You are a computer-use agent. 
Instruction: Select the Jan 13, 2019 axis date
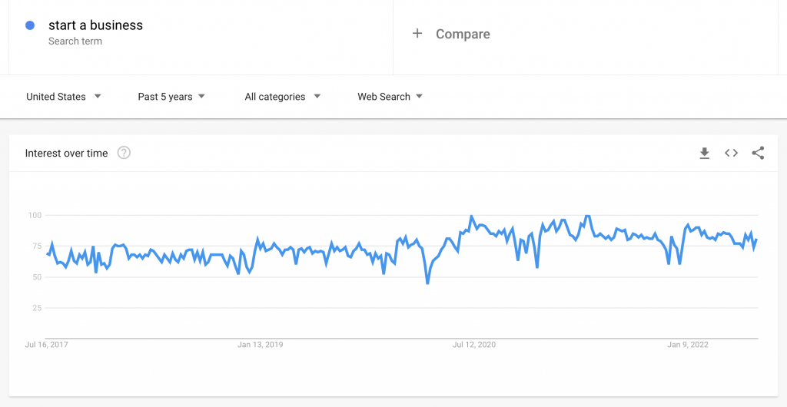(x=261, y=345)
